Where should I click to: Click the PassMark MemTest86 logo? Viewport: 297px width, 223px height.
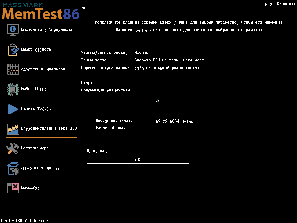[x=43, y=11]
